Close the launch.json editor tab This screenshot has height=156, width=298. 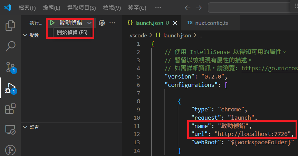coord(175,23)
